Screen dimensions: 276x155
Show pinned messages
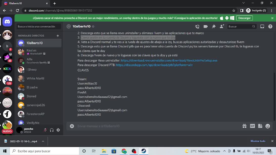click(x=214, y=27)
